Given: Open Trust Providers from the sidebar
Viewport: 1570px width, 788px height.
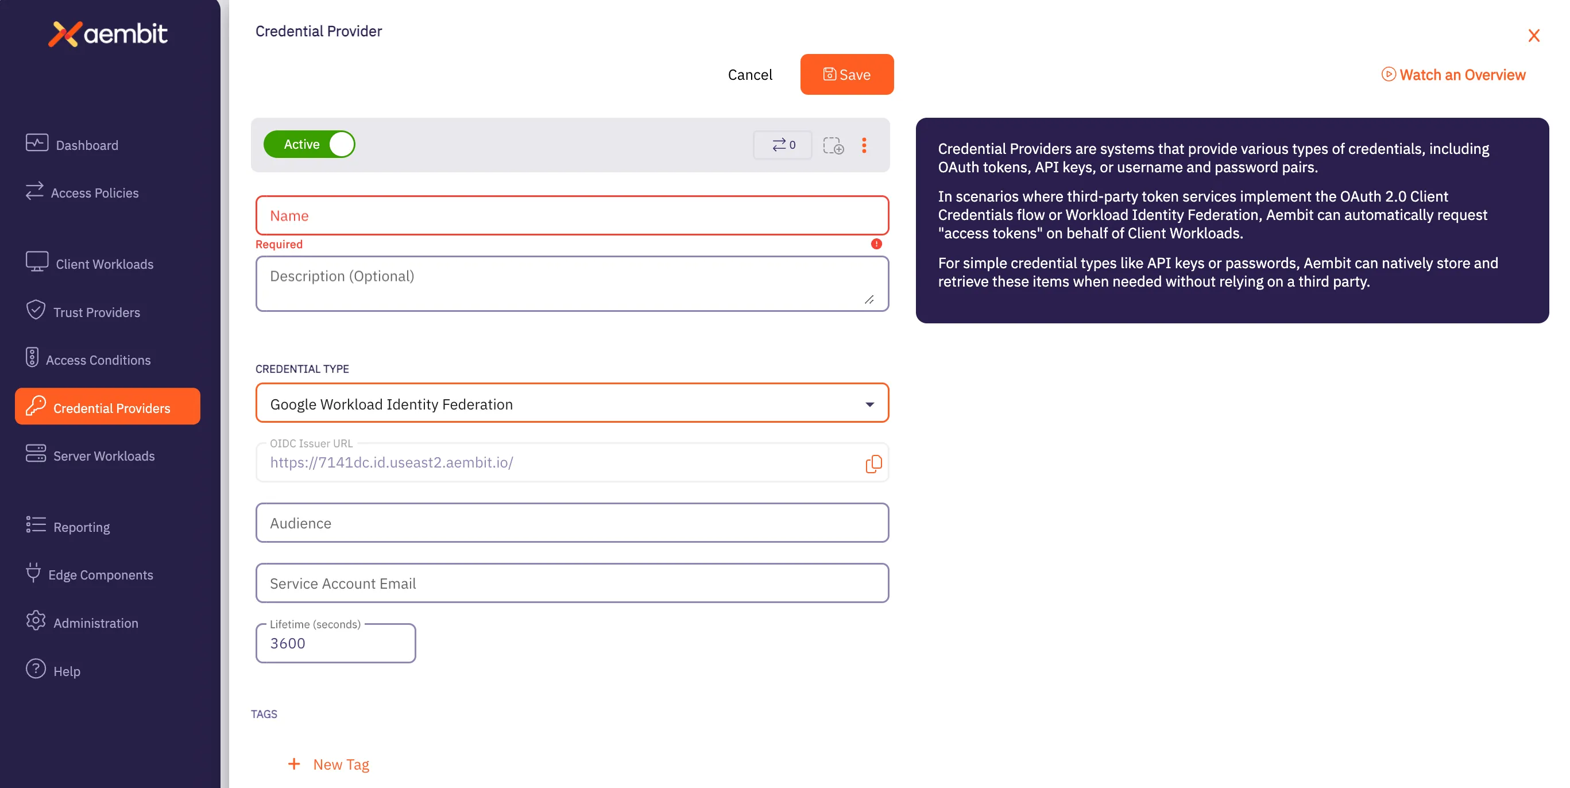Looking at the screenshot, I should click(97, 312).
